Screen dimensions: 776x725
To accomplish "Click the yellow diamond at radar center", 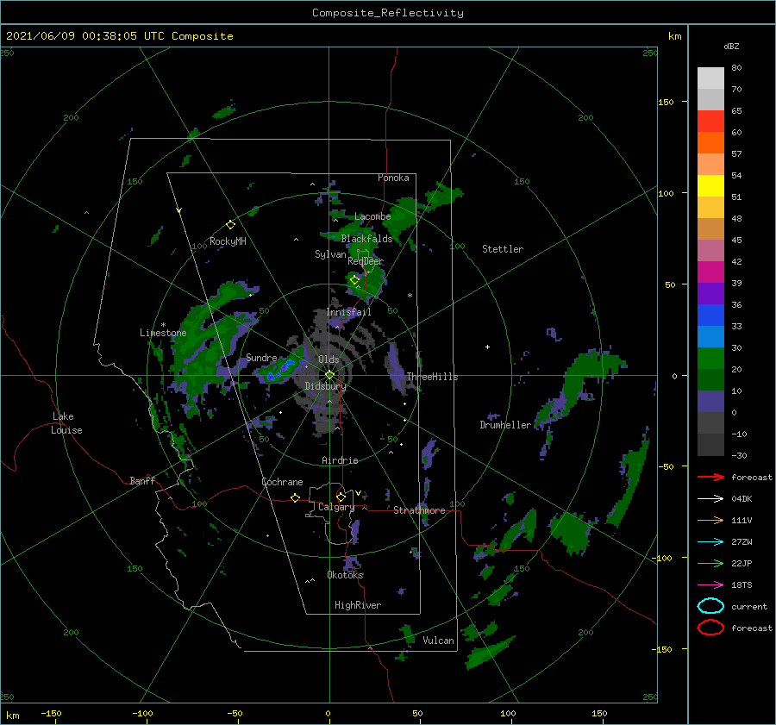I will (x=329, y=375).
